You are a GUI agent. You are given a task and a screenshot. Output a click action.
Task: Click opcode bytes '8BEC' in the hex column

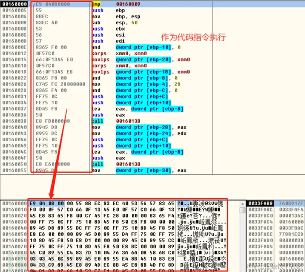42,16
